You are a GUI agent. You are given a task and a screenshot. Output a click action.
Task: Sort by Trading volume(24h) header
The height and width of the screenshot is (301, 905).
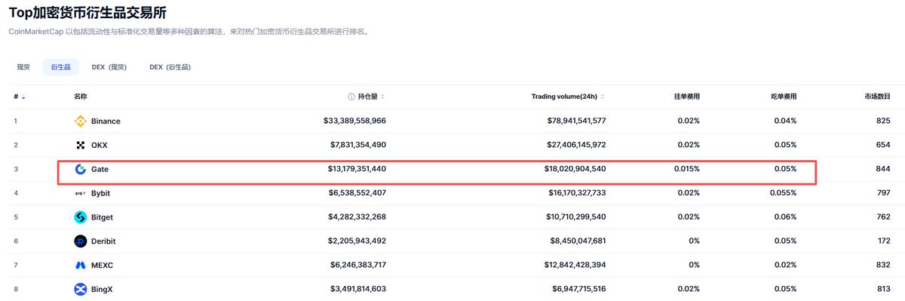tap(568, 97)
